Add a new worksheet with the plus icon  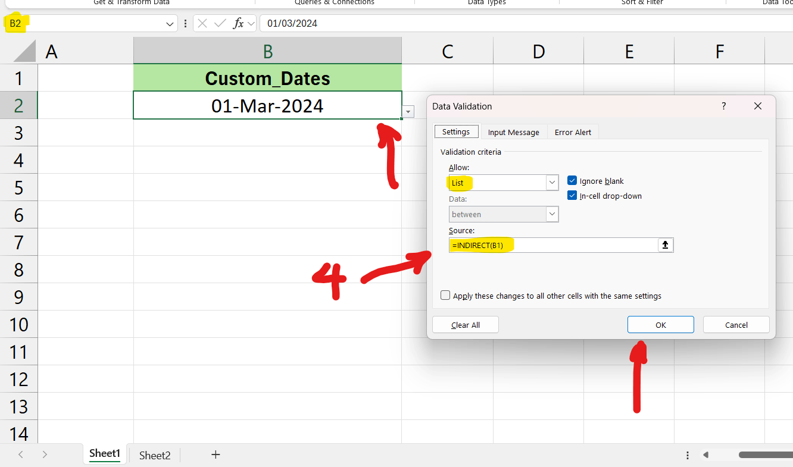(215, 455)
